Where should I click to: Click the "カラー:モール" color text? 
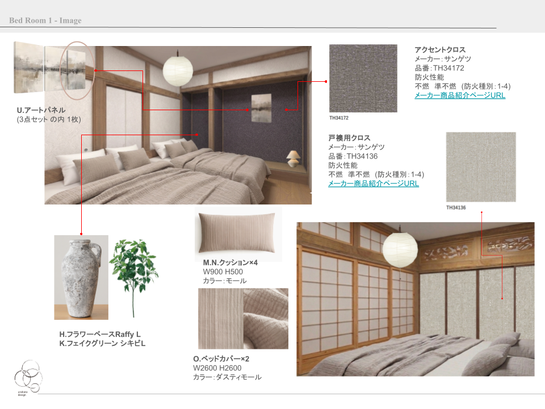225,281
